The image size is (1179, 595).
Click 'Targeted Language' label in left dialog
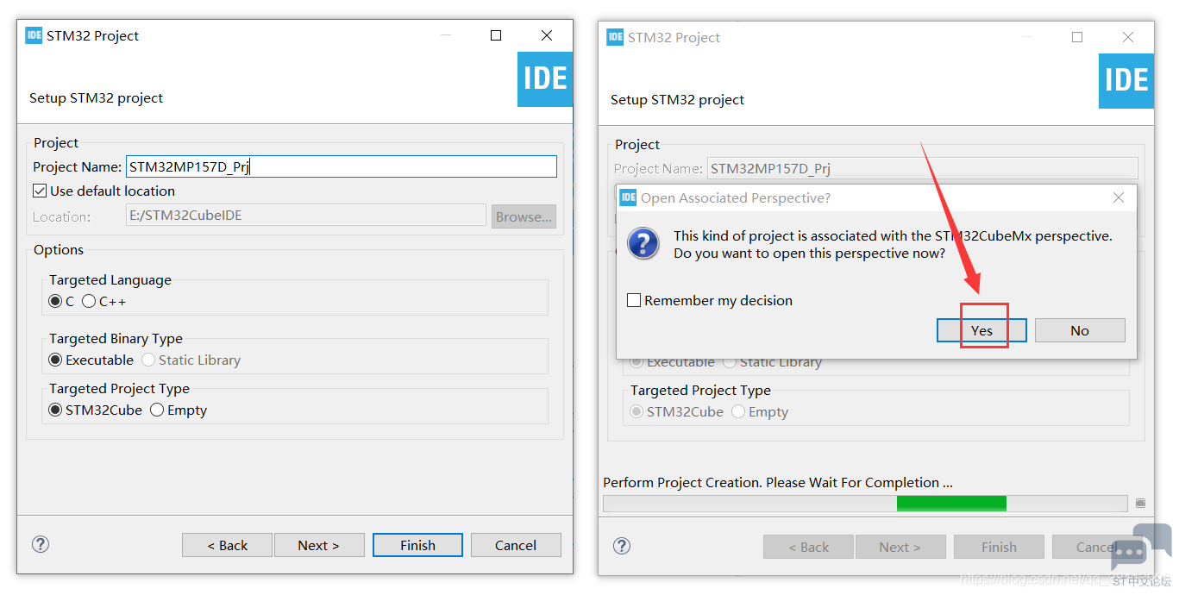click(x=110, y=279)
